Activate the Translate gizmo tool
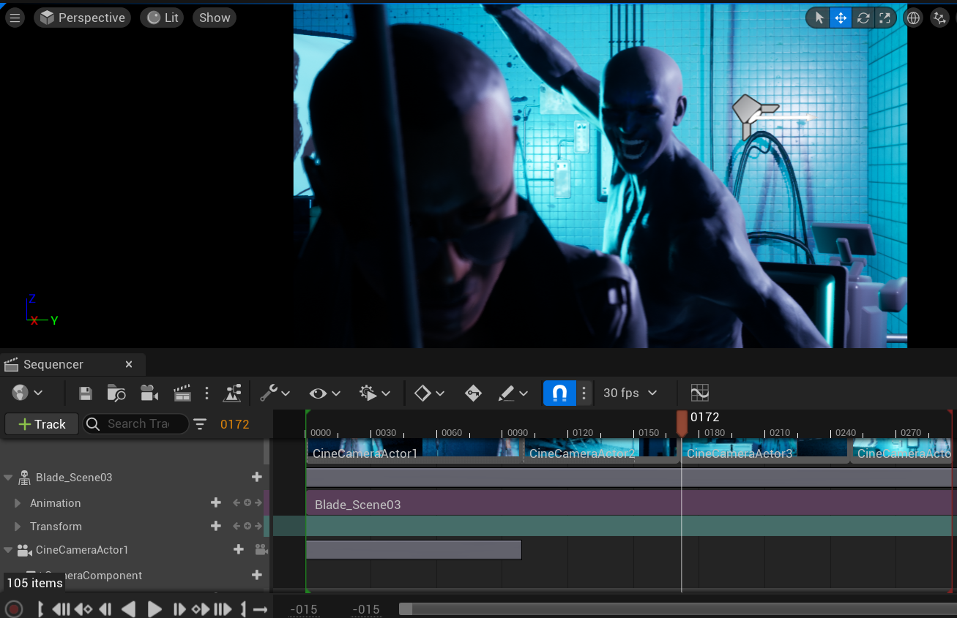957x618 pixels. pos(841,18)
